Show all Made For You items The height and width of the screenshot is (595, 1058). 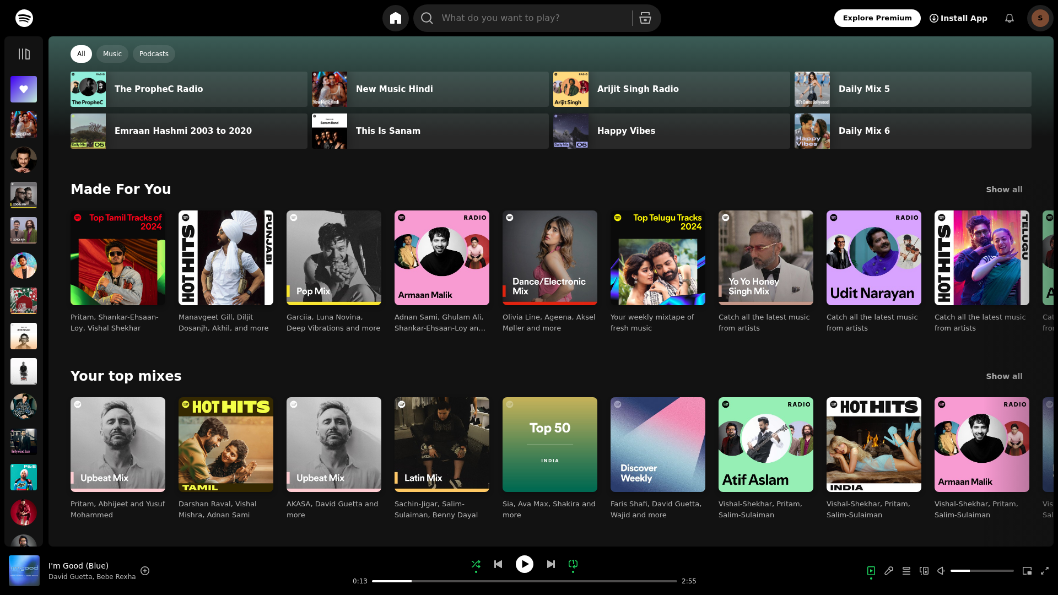[x=1004, y=190]
